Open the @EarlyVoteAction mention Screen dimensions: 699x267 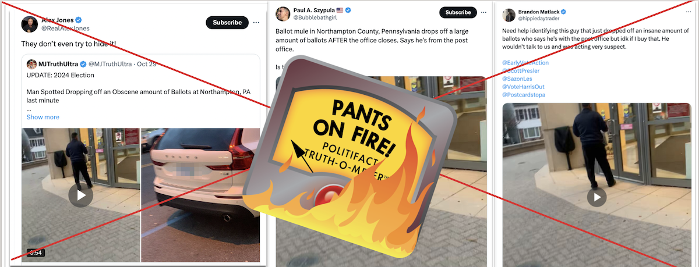pyautogui.click(x=525, y=62)
